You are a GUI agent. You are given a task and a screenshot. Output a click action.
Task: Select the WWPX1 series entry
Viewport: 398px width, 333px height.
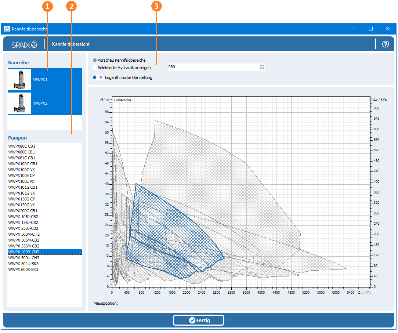point(45,79)
